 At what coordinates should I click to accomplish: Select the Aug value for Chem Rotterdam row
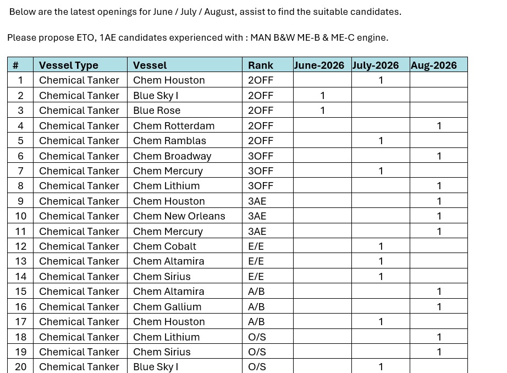point(439,125)
